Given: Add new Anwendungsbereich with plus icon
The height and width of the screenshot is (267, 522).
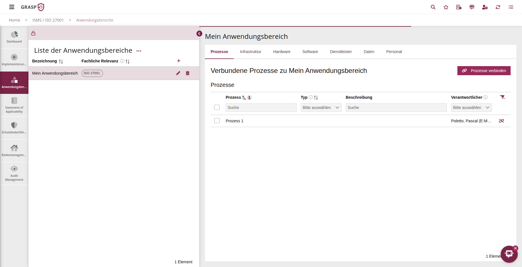Looking at the screenshot, I should pyautogui.click(x=179, y=61).
